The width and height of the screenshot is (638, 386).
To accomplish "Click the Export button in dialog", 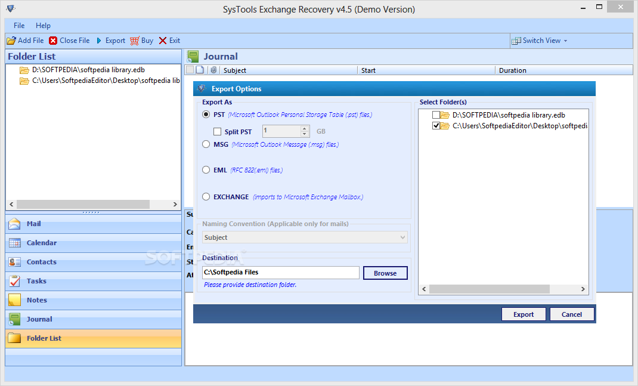I will point(524,314).
